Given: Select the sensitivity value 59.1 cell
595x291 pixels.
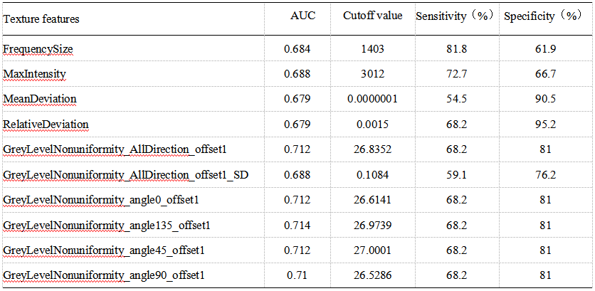Looking at the screenshot, I should [456, 174].
